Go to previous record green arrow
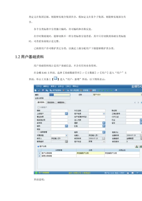 tap(103, 90)
